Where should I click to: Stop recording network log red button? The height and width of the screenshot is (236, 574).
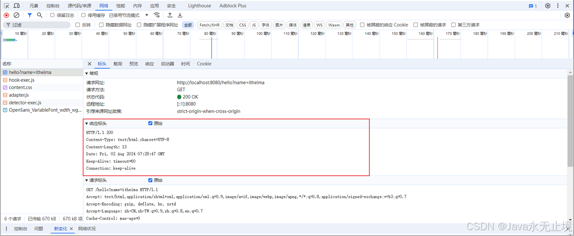pyautogui.click(x=6, y=15)
